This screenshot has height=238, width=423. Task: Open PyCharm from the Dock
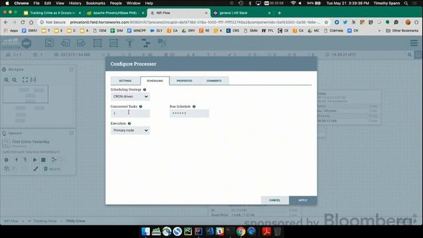[x=188, y=231]
